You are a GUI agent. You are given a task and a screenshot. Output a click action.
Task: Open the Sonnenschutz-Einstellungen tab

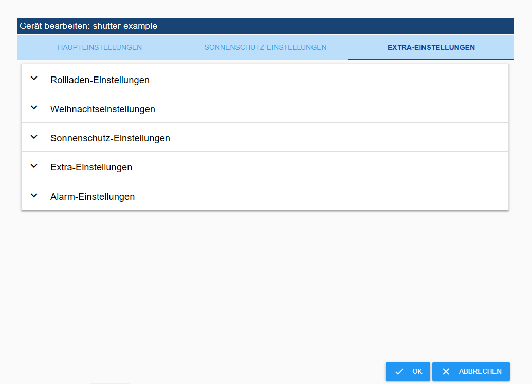click(x=265, y=47)
